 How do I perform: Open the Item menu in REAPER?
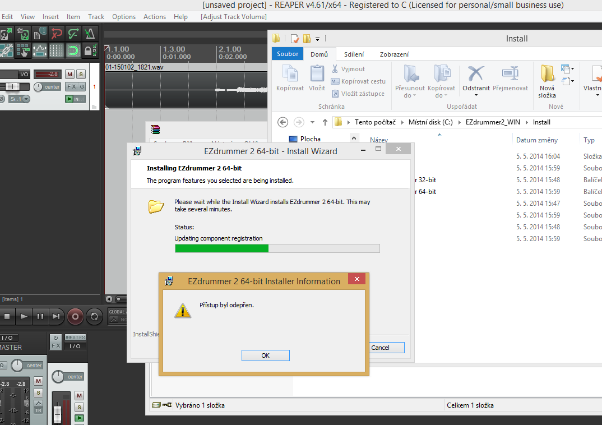pyautogui.click(x=73, y=16)
